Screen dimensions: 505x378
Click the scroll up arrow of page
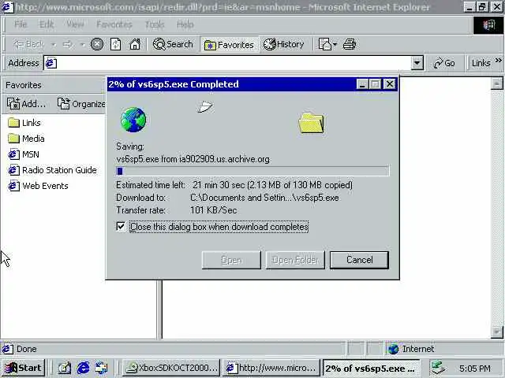(x=496, y=83)
